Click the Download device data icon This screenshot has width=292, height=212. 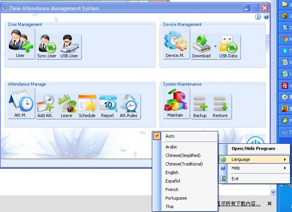201,47
